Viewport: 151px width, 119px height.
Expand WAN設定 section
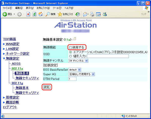pos(12,44)
